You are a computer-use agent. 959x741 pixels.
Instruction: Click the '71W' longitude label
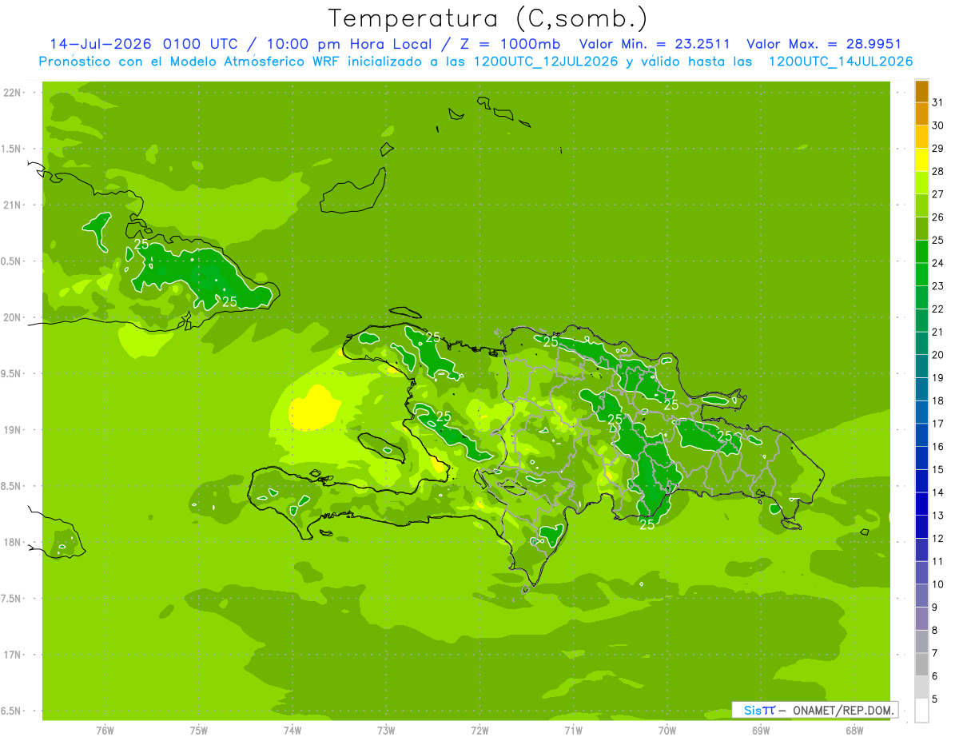[573, 731]
